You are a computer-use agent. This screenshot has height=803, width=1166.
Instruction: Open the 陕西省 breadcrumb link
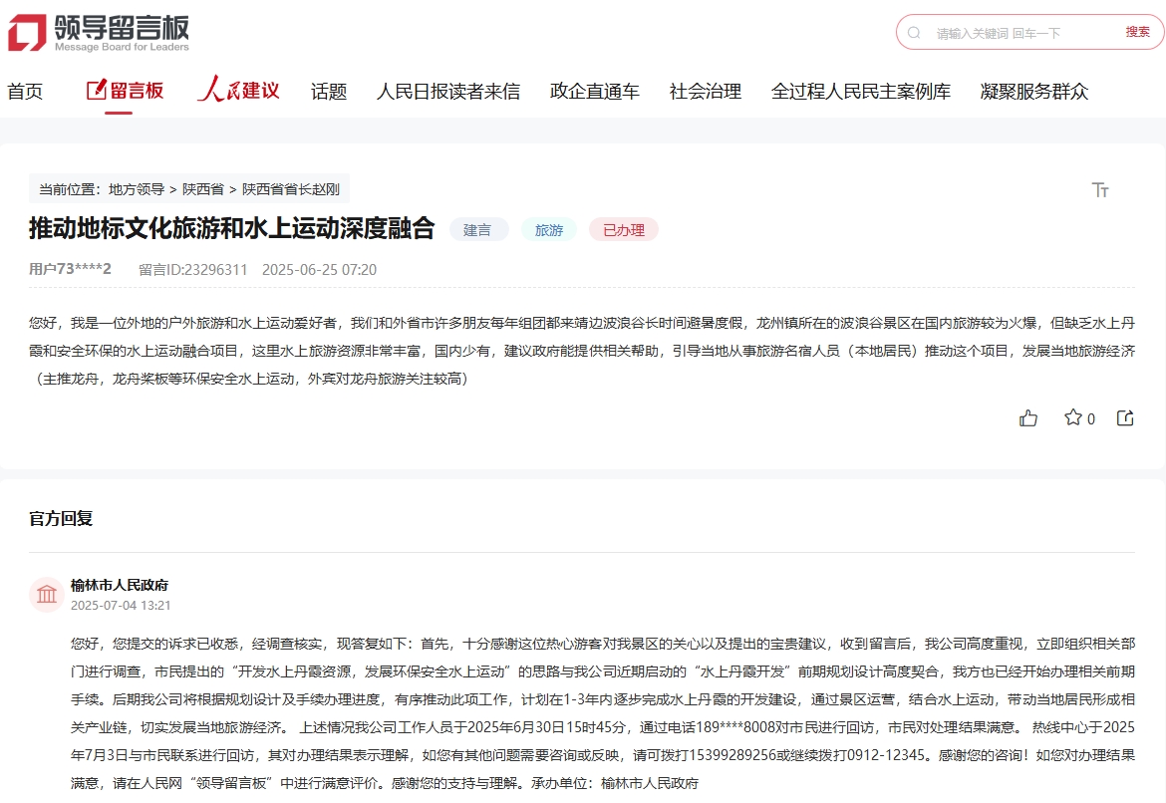point(202,188)
